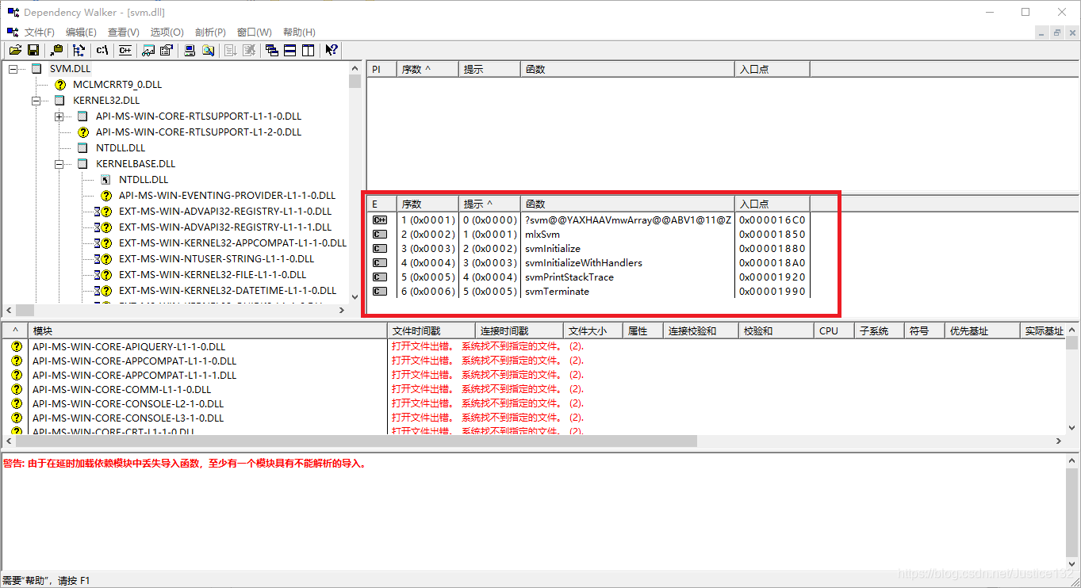
Task: Sort module list by 子系统 column header
Action: tap(880, 330)
